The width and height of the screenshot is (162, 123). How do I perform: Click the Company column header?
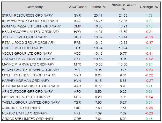tap(35, 7)
